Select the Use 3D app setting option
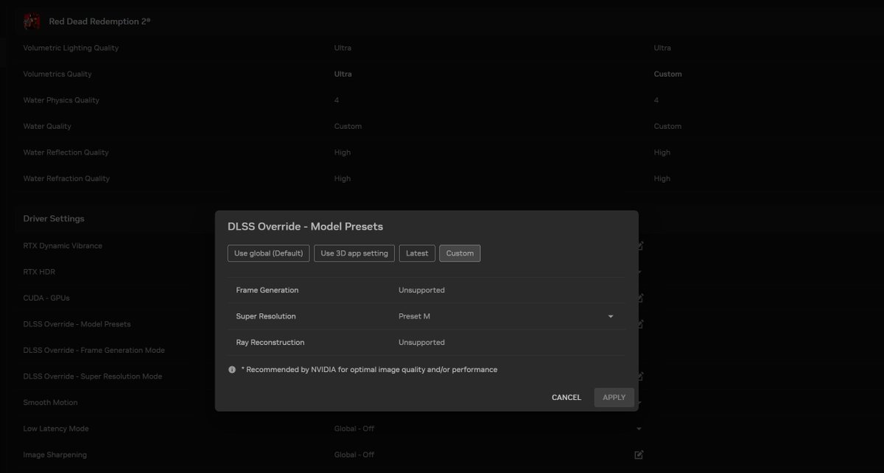The height and width of the screenshot is (473, 884). [x=354, y=253]
